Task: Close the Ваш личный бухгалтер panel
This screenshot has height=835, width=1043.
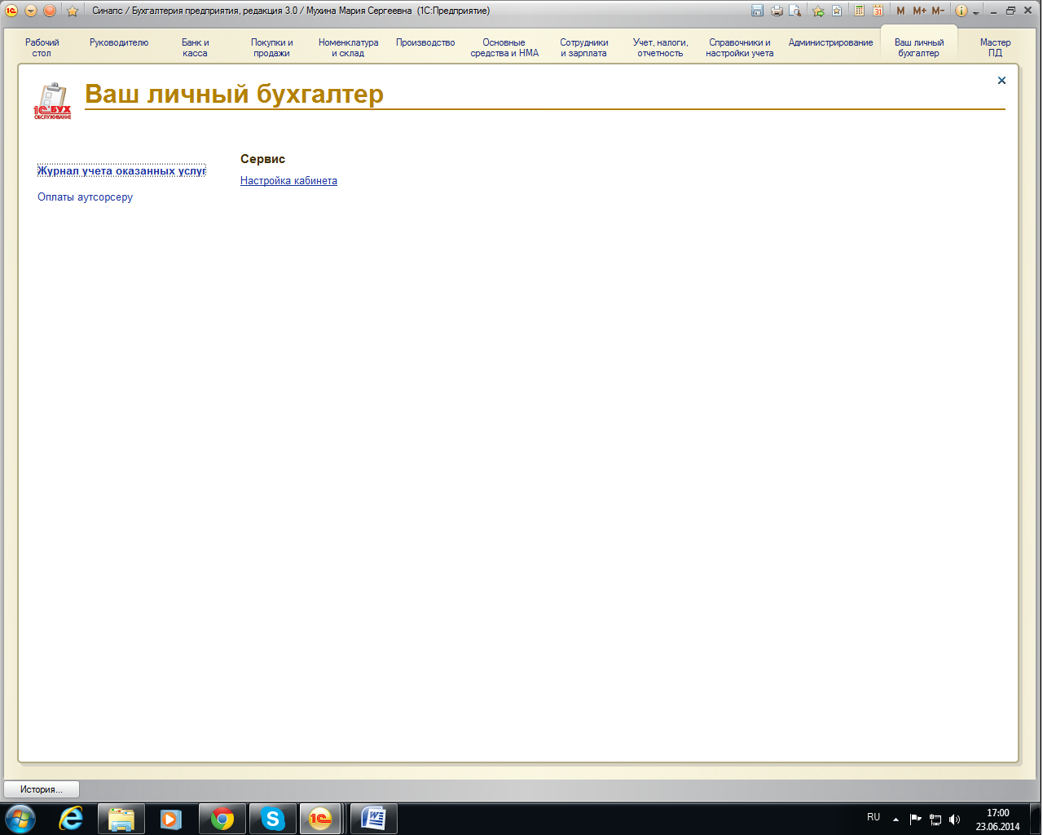Action: pyautogui.click(x=1001, y=80)
